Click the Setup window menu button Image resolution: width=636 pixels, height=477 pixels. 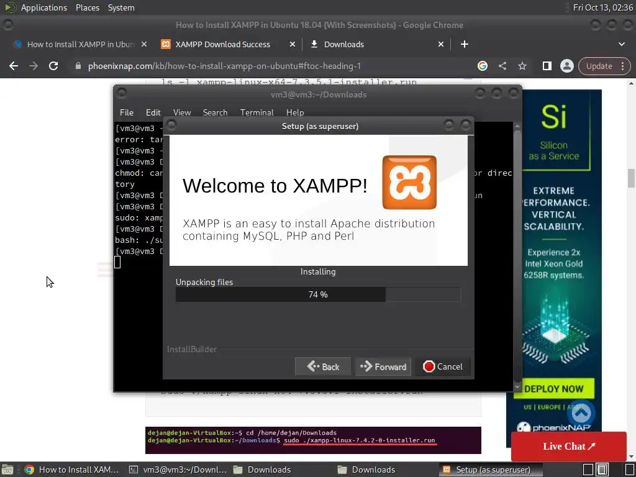[171, 125]
